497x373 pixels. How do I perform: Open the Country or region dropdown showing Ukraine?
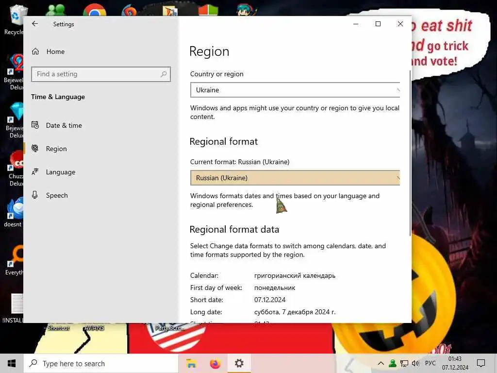click(x=295, y=90)
